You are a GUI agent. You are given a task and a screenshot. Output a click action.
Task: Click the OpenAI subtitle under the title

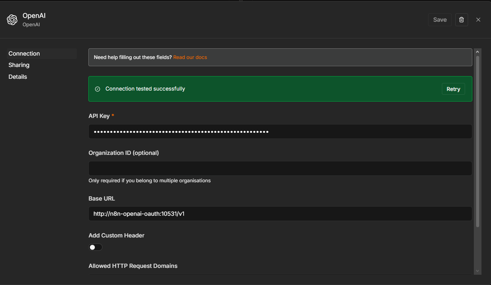point(31,25)
